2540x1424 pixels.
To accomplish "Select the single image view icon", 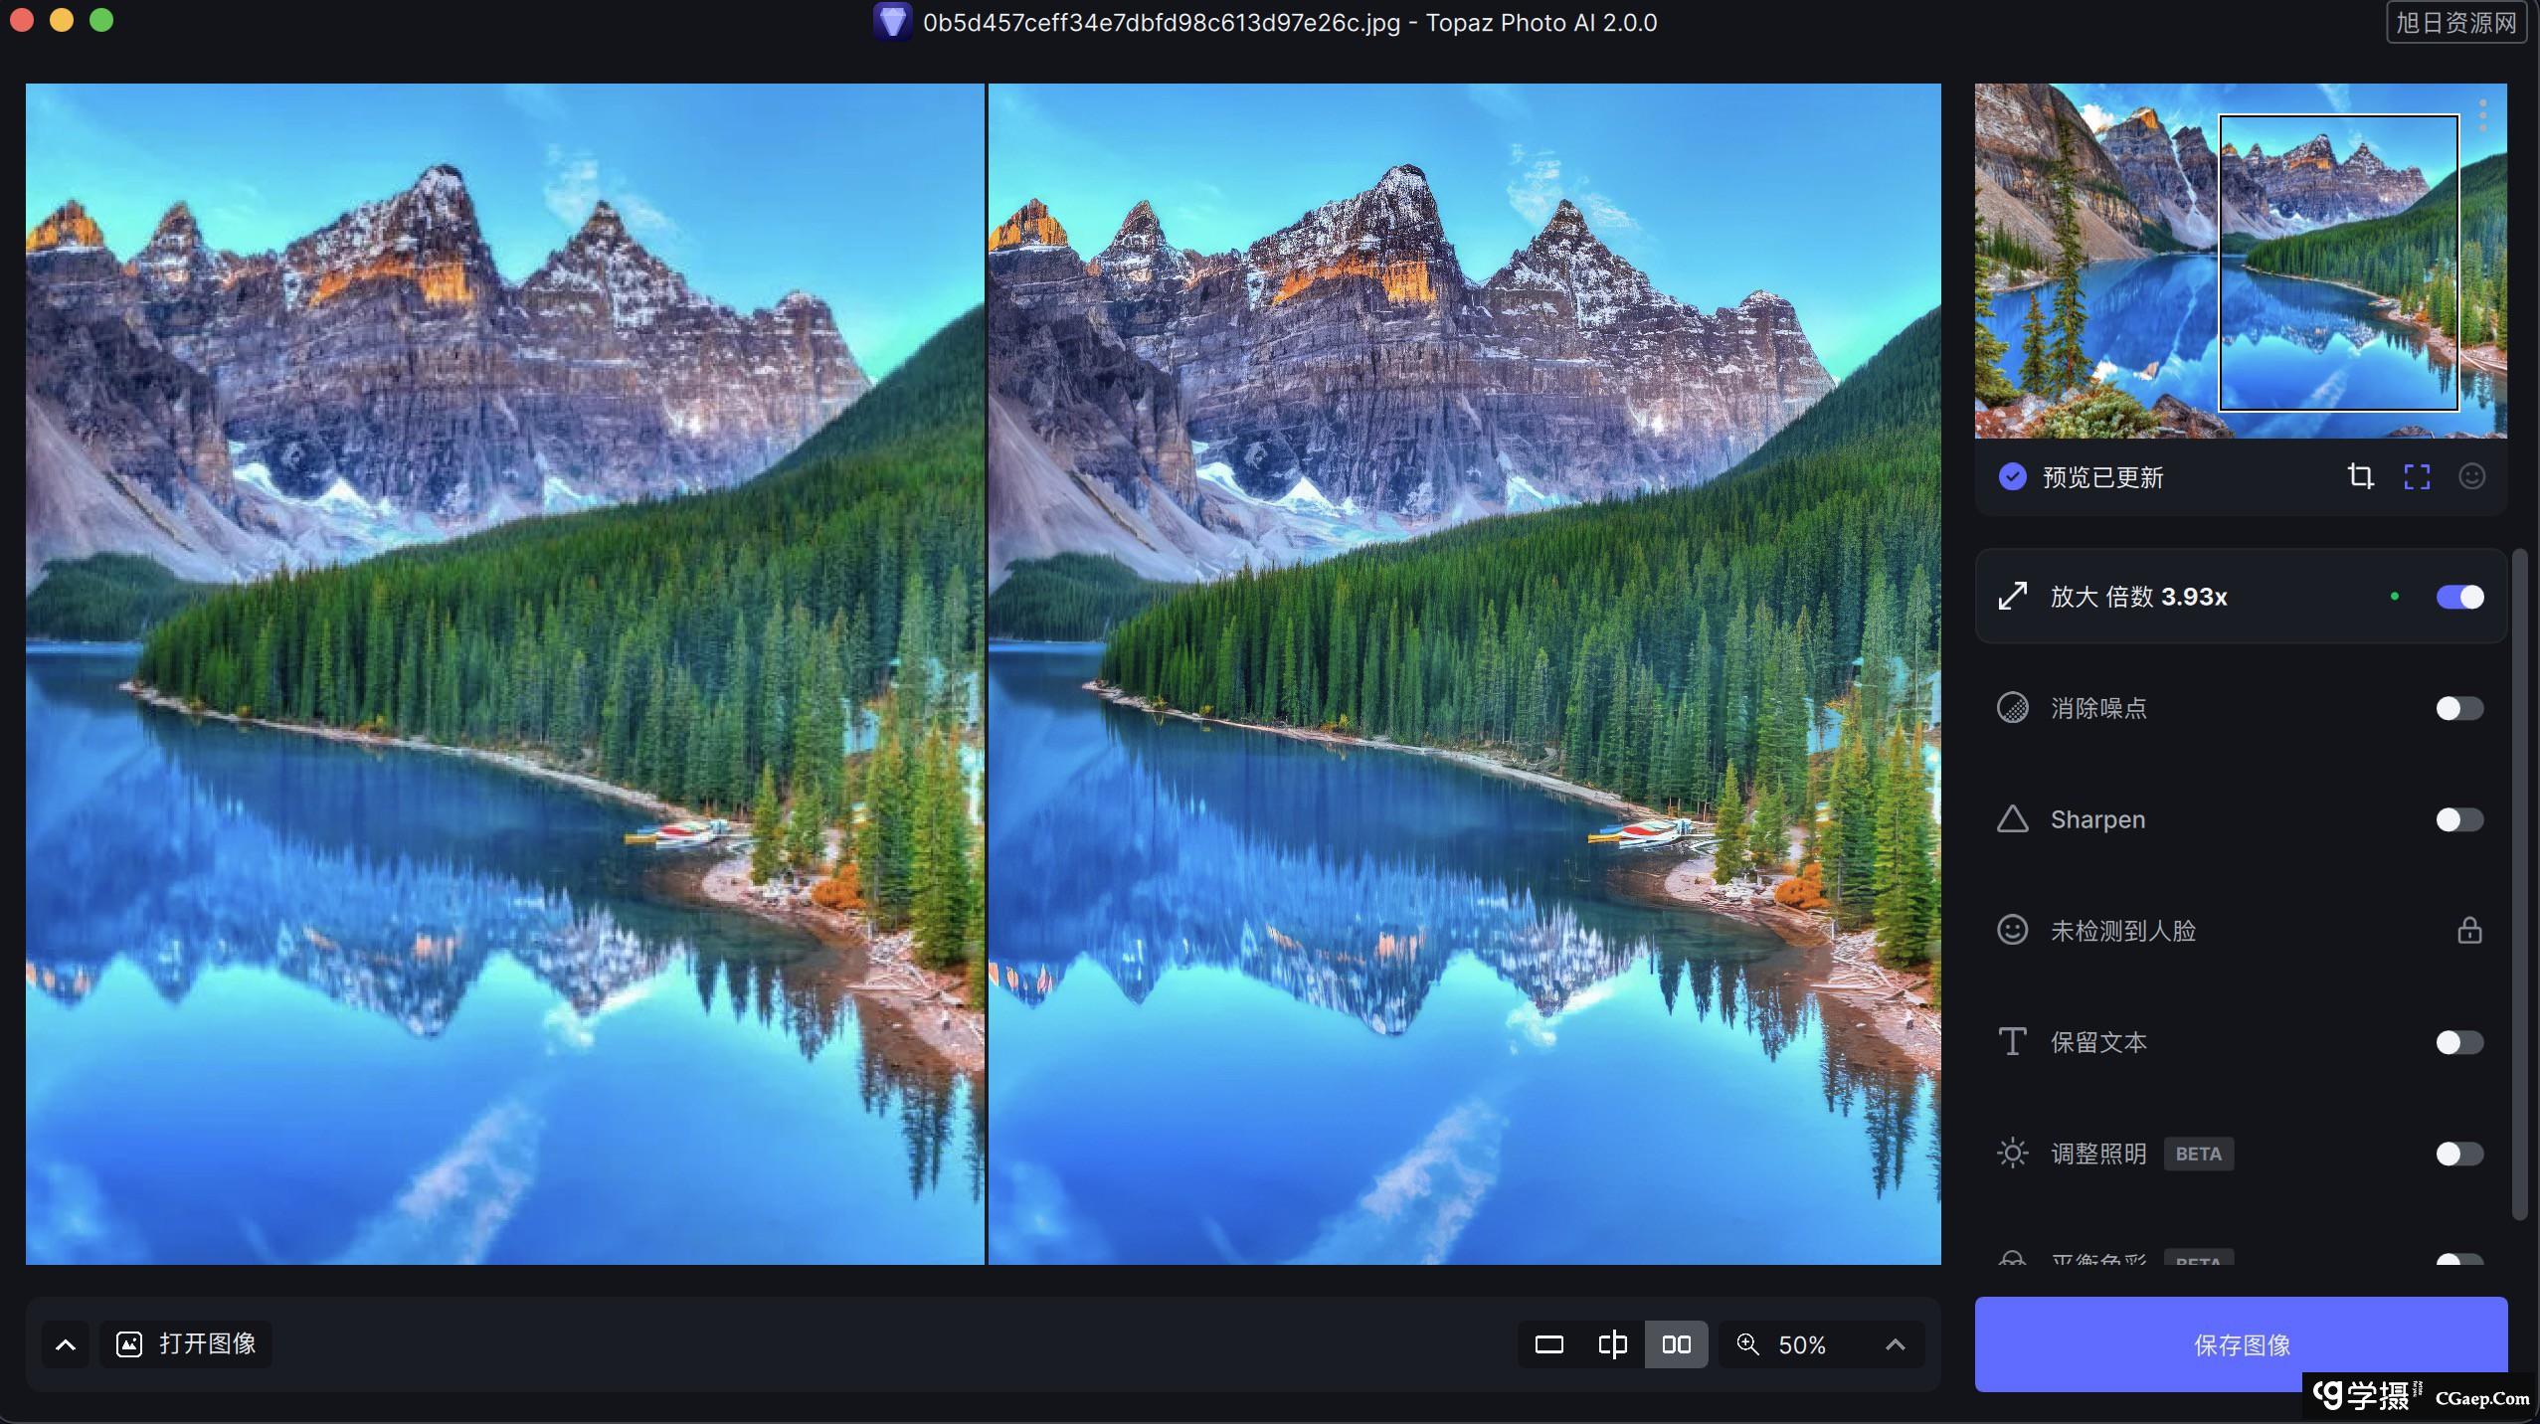I will click(1548, 1344).
